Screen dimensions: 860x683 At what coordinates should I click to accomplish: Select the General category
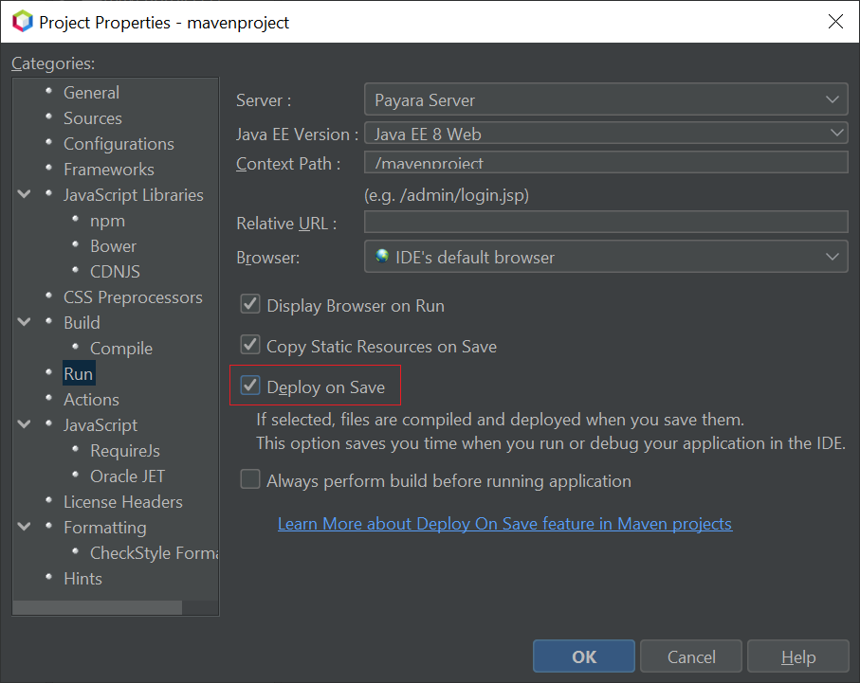91,93
